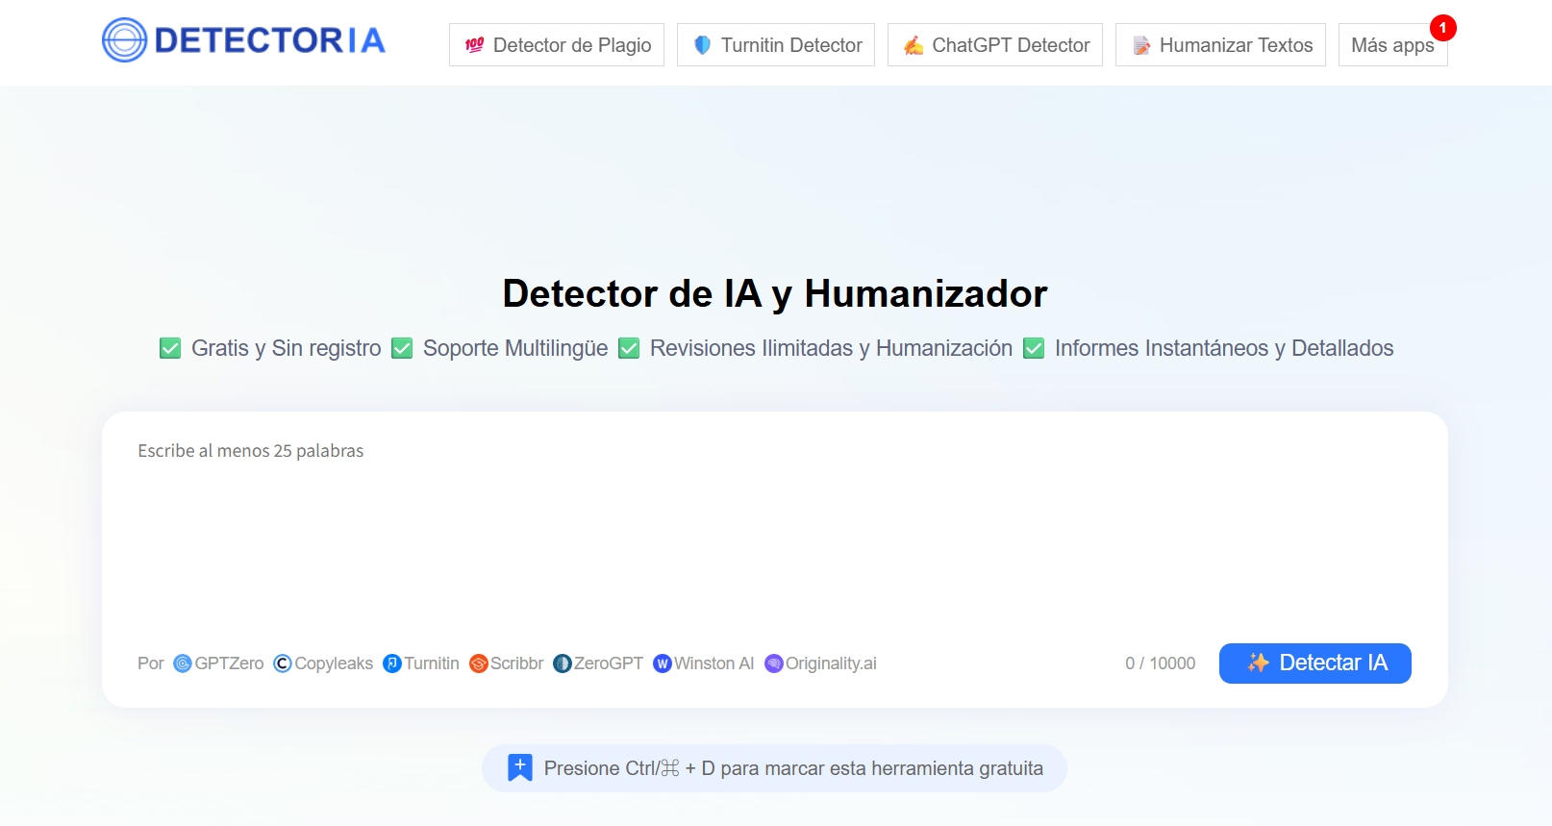Click the ZeroGPT logo icon
The height and width of the screenshot is (826, 1552).
563,663
